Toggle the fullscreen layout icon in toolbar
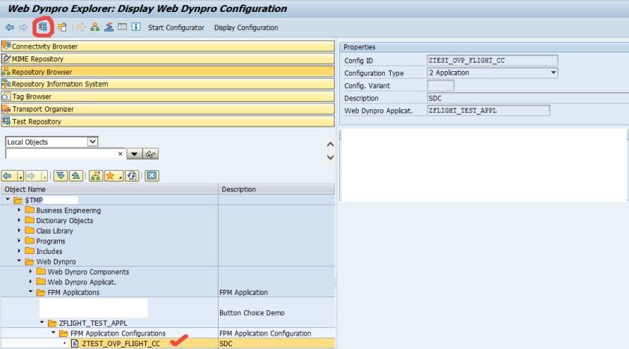 (x=122, y=27)
